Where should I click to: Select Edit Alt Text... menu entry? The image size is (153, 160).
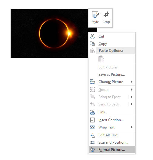[x=112, y=135]
